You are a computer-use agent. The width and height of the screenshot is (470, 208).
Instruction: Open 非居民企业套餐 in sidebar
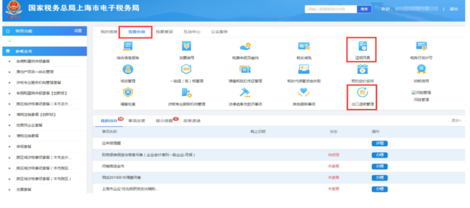pyautogui.click(x=29, y=126)
